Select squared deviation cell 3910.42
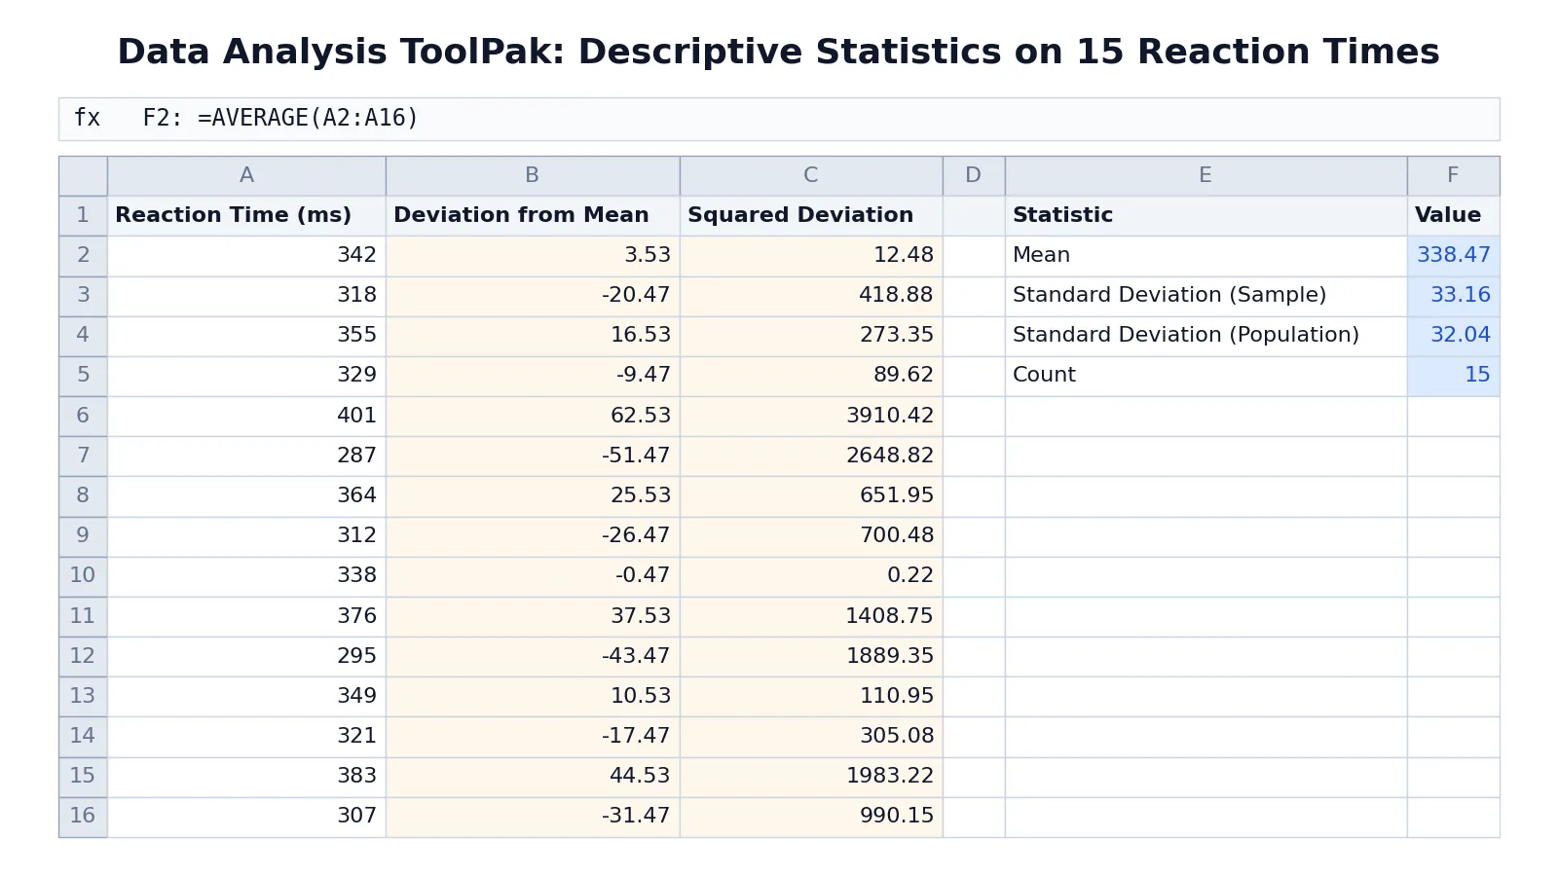The height and width of the screenshot is (876, 1558). pyautogui.click(x=811, y=416)
